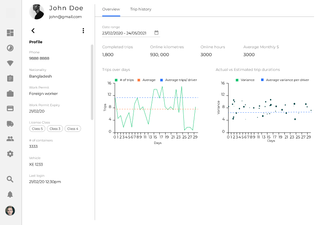Go back using the left chevron arrow

[33, 30]
